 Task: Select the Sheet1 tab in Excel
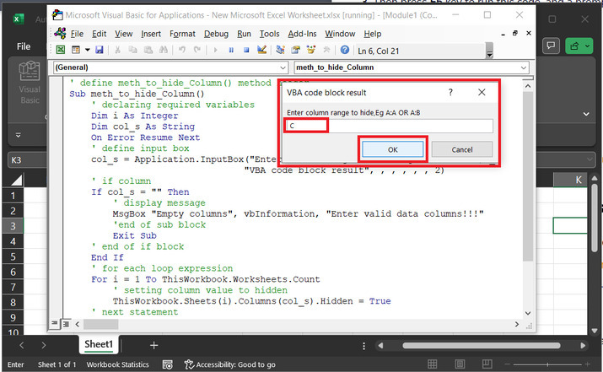pos(99,344)
